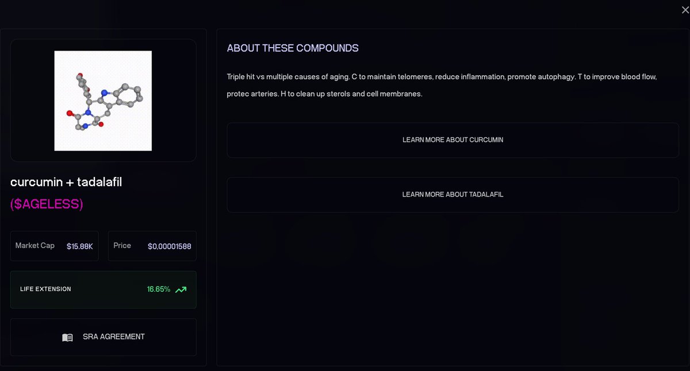Click the Market Cap $15.88K box
This screenshot has height=371, width=690.
(x=55, y=246)
